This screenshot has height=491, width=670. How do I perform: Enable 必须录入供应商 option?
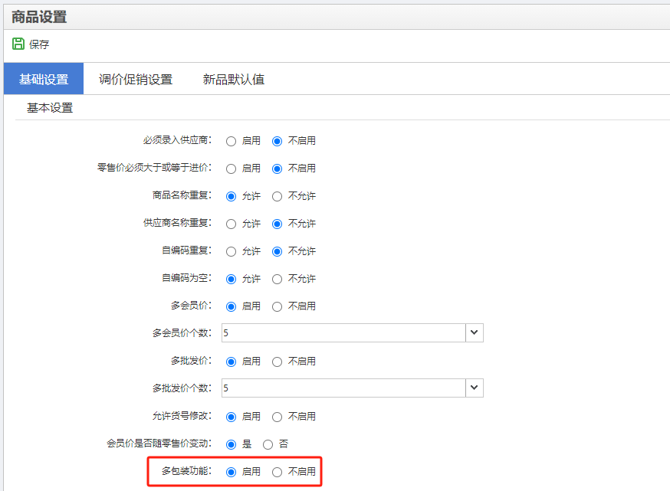coord(231,141)
